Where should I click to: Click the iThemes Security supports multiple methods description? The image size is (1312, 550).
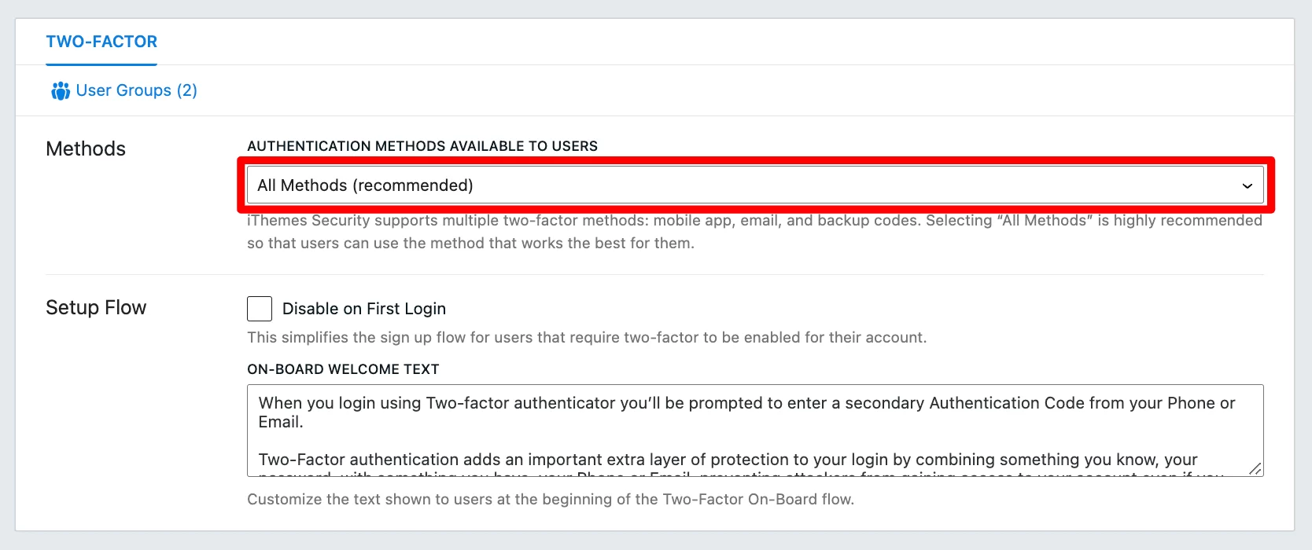tap(754, 232)
